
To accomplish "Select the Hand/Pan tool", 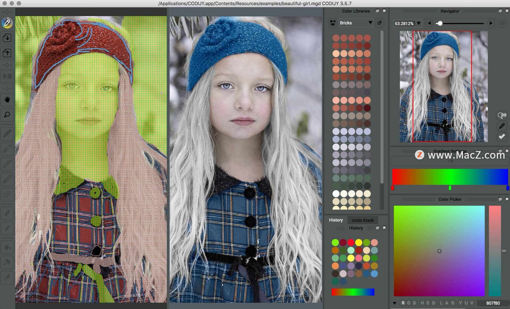I will [x=7, y=100].
